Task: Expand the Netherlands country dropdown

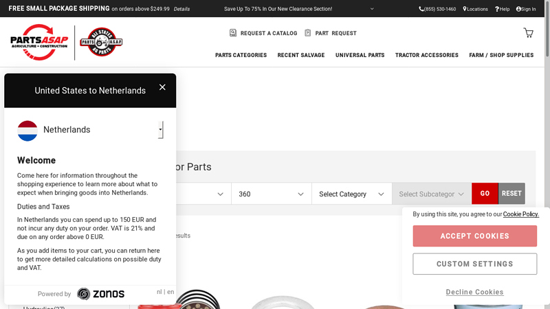Action: tap(160, 130)
